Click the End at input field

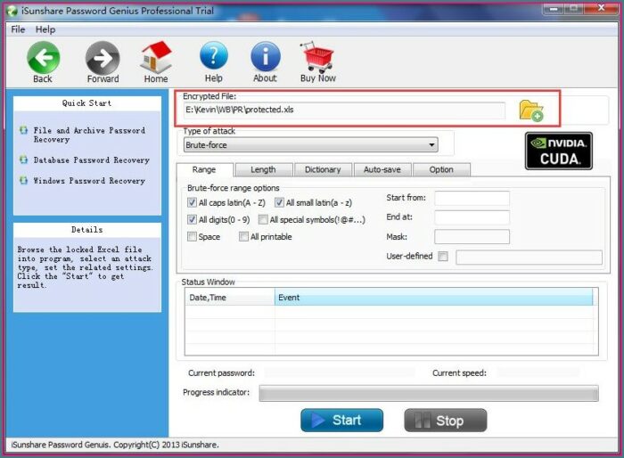point(472,217)
